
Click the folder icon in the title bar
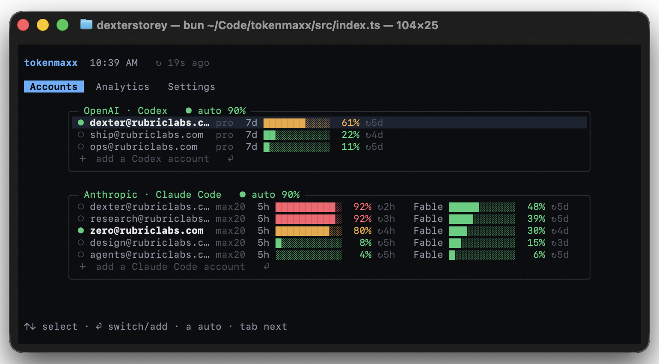click(86, 24)
